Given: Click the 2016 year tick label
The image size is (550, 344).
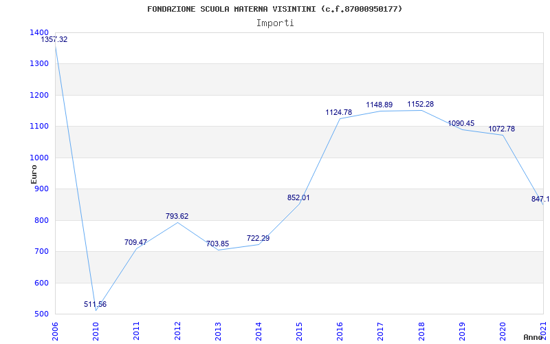Looking at the screenshot, I should [x=340, y=331].
